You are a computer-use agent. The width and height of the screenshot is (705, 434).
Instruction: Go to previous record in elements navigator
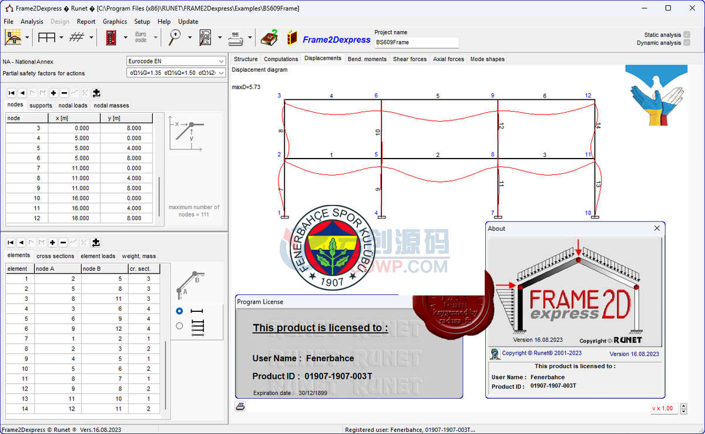click(x=22, y=243)
